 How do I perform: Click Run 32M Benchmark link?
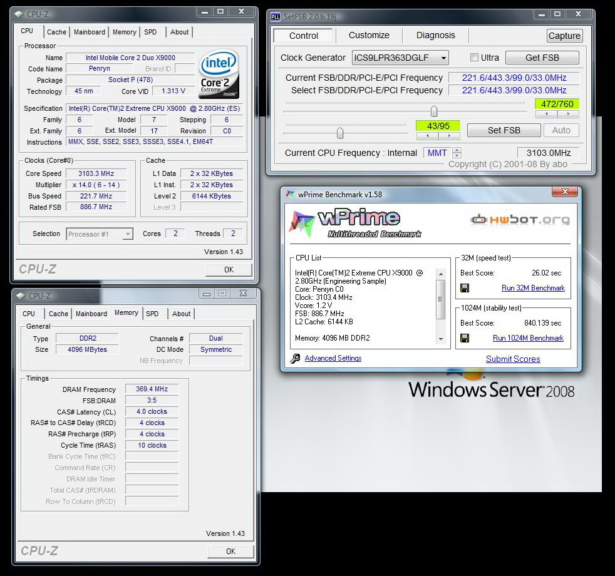(533, 288)
